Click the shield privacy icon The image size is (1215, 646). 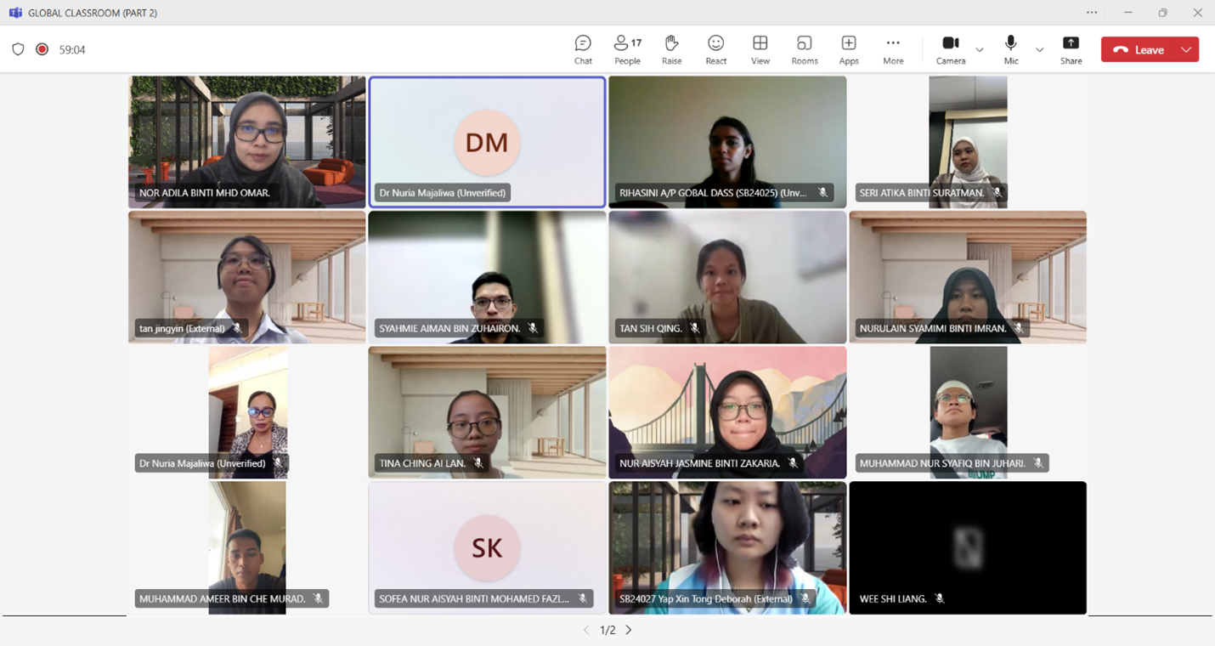18,49
